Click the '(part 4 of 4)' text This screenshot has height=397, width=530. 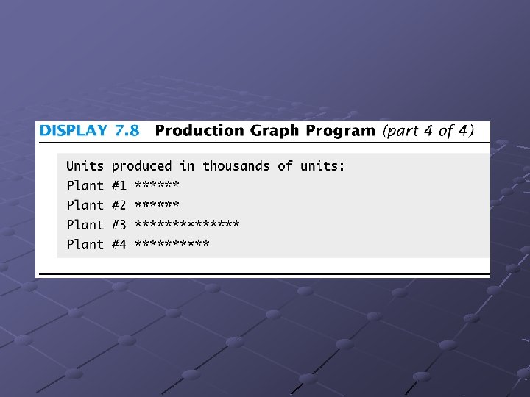[x=428, y=131]
